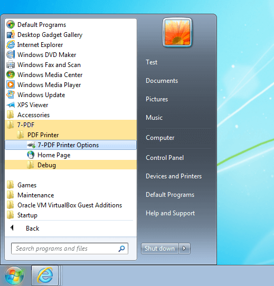This screenshot has height=286, width=274.
Task: Click the magnifier search icon
Action: (x=121, y=249)
